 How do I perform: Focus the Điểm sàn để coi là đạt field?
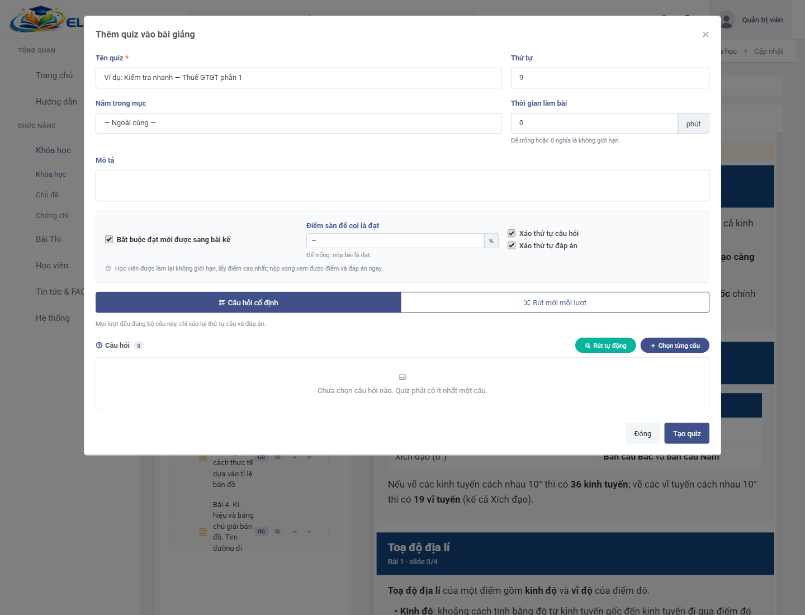pos(395,240)
